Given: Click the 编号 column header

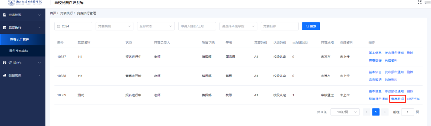Looking at the screenshot, I should (x=60, y=42).
